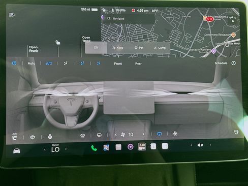Toggle feet-level airflow vent icon
This screenshot has width=248, height=186.
(99, 64)
